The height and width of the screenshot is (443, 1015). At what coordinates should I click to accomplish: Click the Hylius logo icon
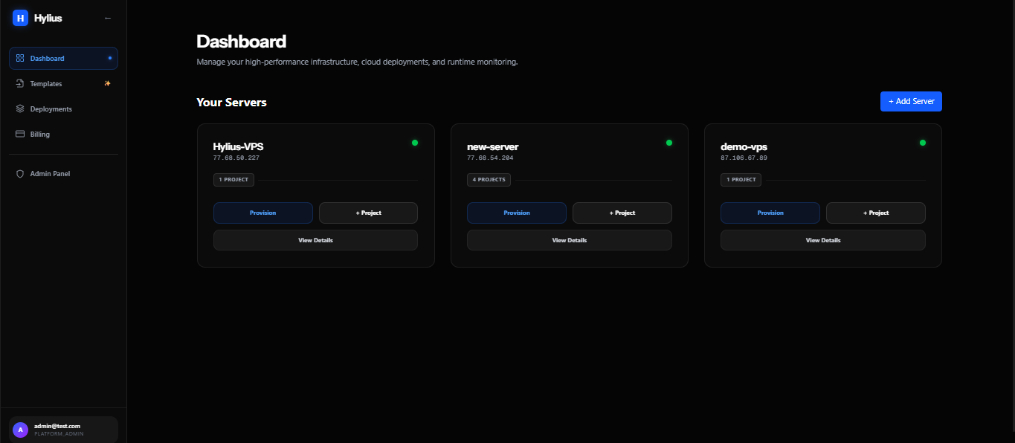[20, 18]
